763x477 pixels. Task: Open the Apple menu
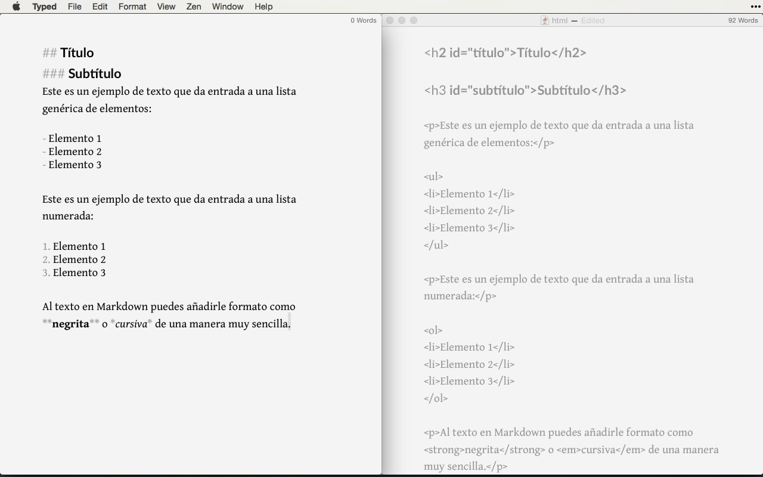(15, 7)
